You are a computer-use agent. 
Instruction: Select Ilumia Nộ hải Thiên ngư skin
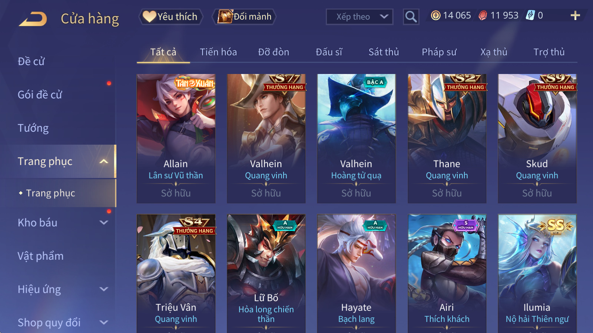[x=537, y=273]
